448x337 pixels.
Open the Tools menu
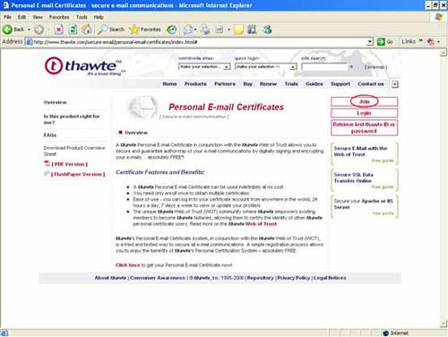pos(82,17)
